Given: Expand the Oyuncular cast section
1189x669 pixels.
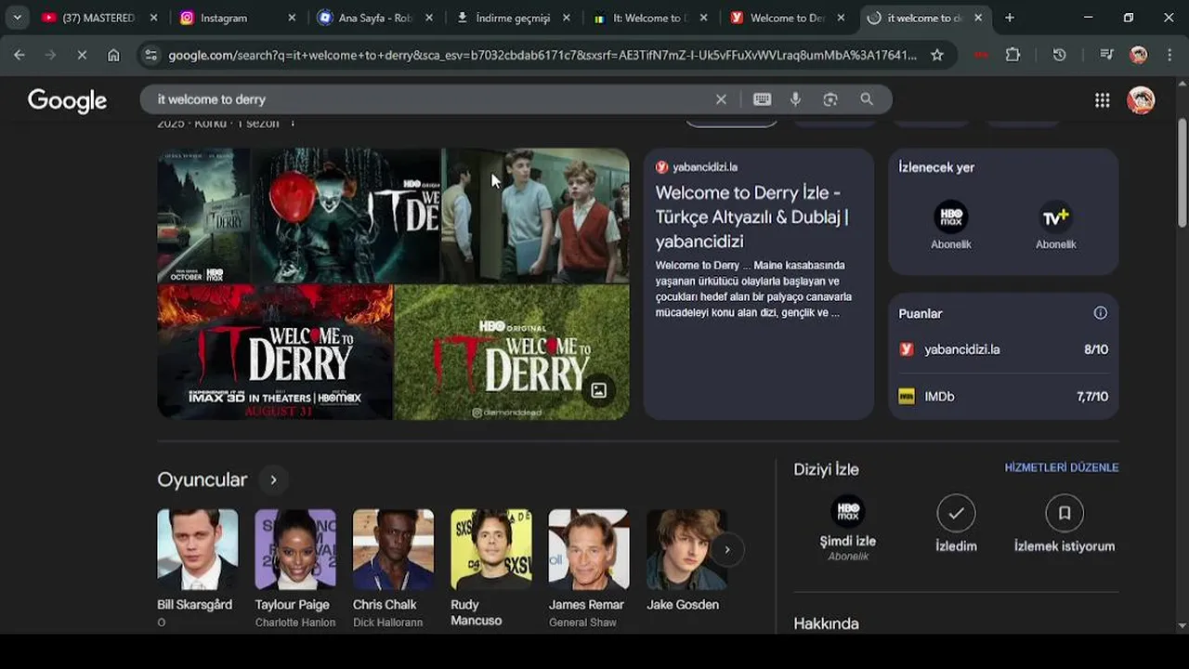Looking at the screenshot, I should tap(273, 480).
